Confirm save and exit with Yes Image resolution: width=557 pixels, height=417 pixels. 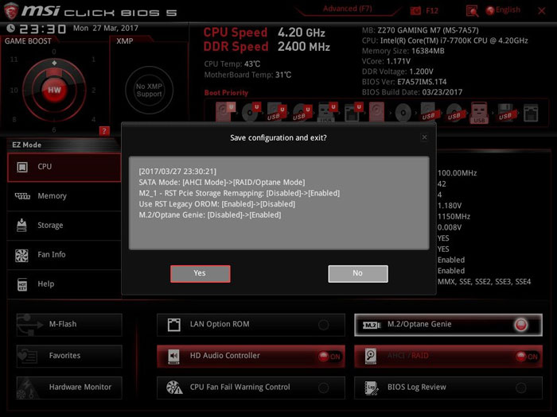pyautogui.click(x=200, y=273)
